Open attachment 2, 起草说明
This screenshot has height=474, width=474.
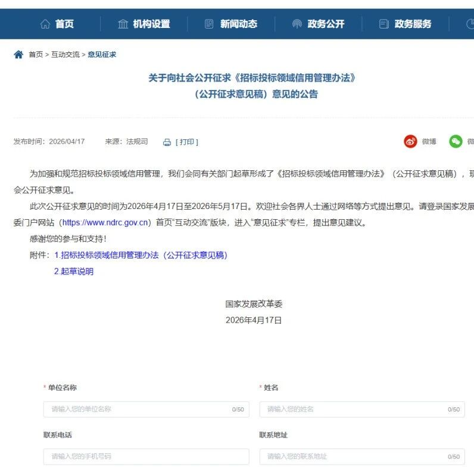coord(74,272)
